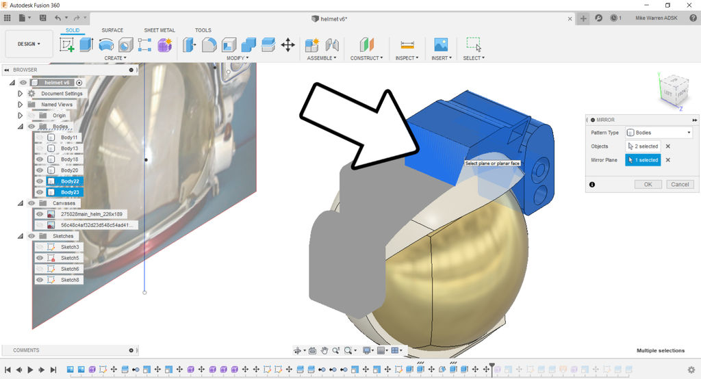The height and width of the screenshot is (379, 701).
Task: Click the ViewCube in the viewport
Action: pos(674,91)
